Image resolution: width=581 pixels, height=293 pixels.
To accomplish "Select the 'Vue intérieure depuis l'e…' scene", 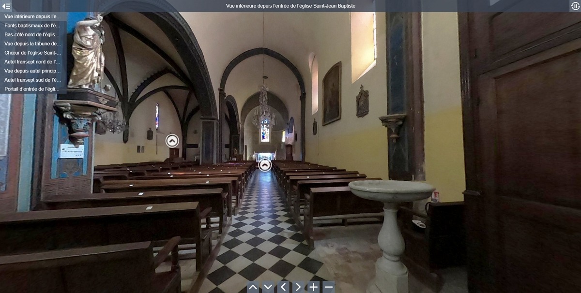I will (33, 16).
